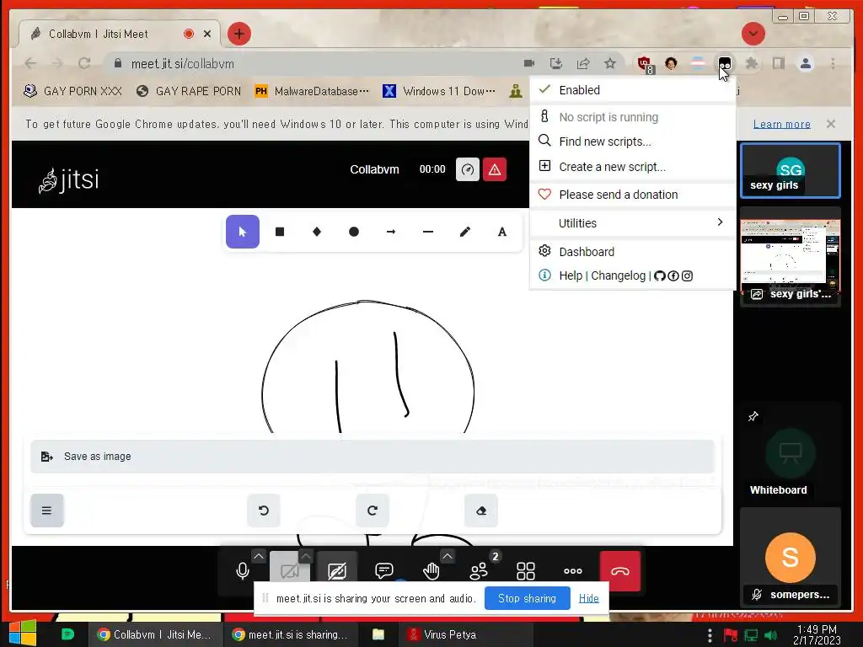Open uBlock Origin extension icon
The width and height of the screenshot is (863, 647).
[645, 64]
